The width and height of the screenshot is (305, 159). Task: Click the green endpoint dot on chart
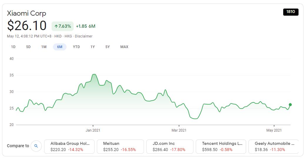(290, 104)
